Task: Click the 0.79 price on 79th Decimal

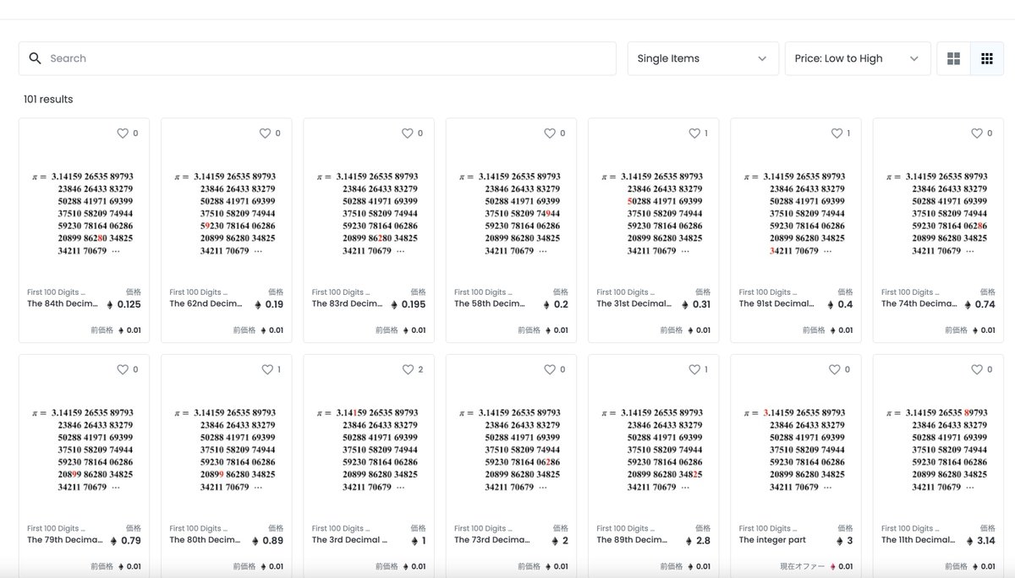Action: click(131, 541)
